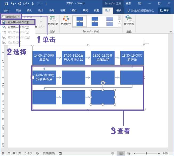This screenshot has height=156, width=174.
Task: Click the Share button
Action: pyautogui.click(x=164, y=10)
